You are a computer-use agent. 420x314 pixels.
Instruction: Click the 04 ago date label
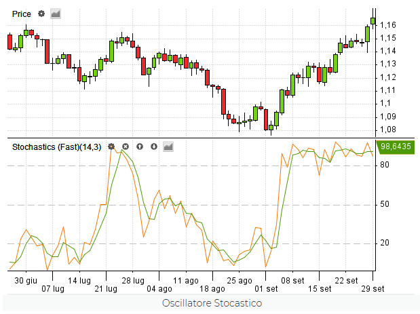(159, 289)
